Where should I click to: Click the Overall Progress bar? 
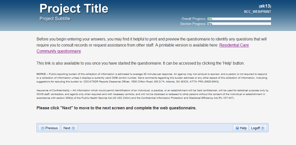(239, 19)
